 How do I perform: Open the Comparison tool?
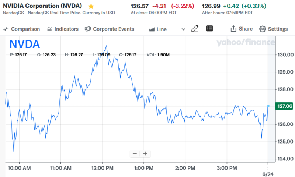point(21,29)
